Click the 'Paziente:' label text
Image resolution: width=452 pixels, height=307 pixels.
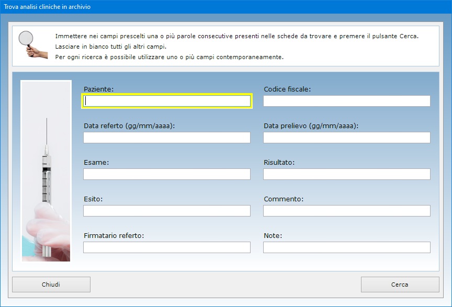tap(99, 89)
